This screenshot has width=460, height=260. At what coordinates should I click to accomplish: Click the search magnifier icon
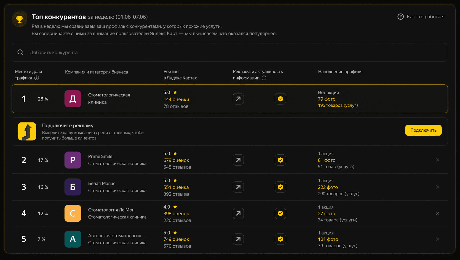[x=20, y=52]
